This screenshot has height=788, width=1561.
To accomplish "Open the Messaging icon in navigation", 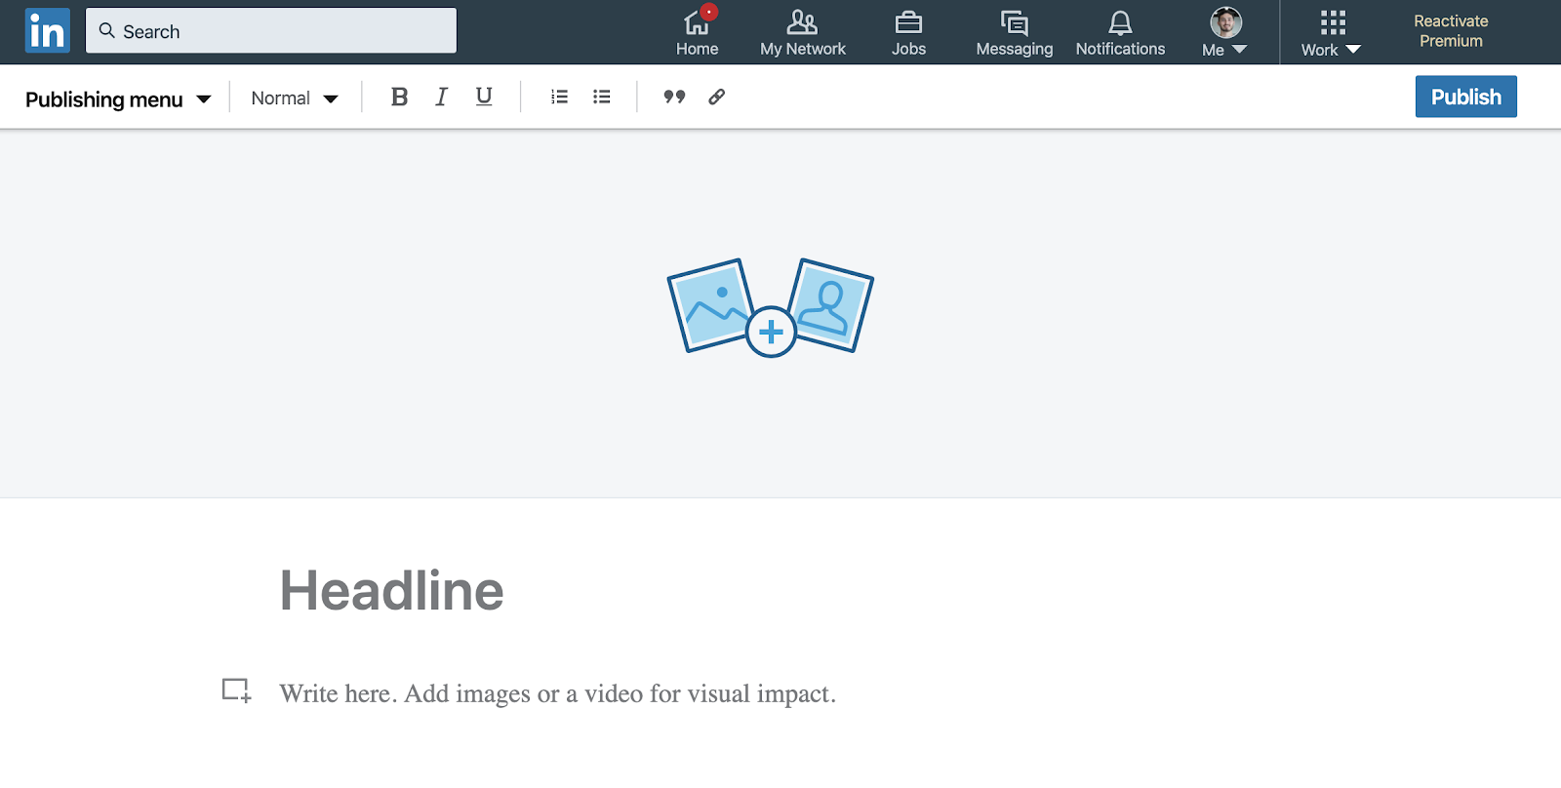I will click(x=1014, y=33).
